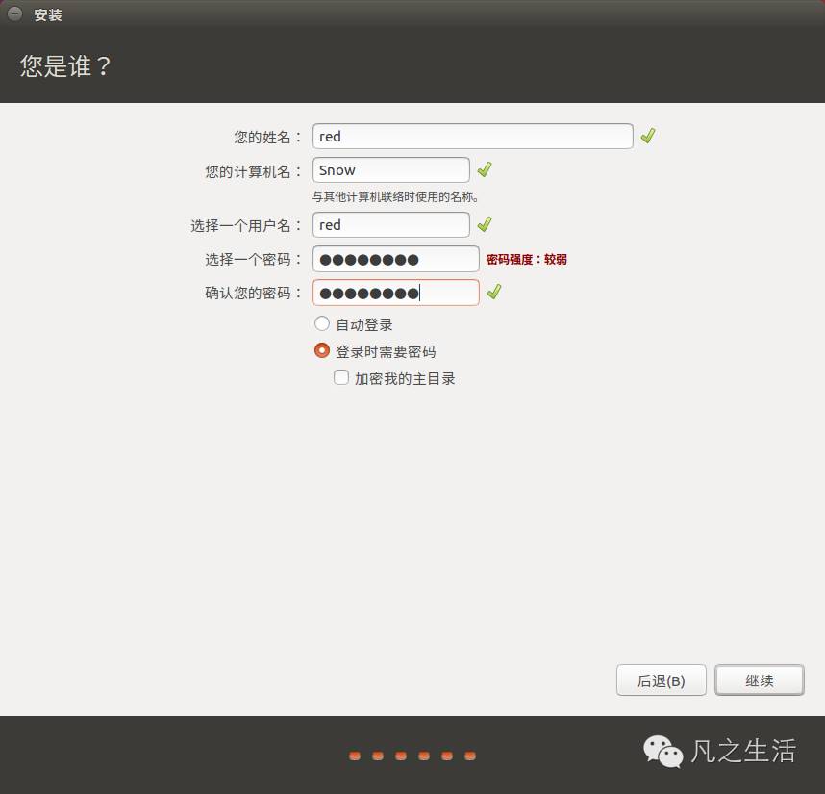
Task: Select 登录时需要密码 option
Action: coord(322,350)
